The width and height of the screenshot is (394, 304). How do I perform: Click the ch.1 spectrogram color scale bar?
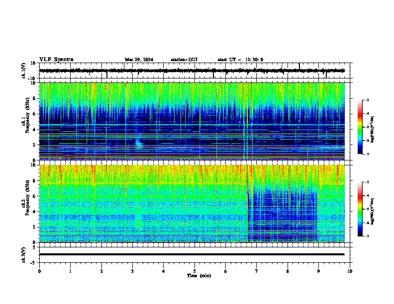[360, 127]
